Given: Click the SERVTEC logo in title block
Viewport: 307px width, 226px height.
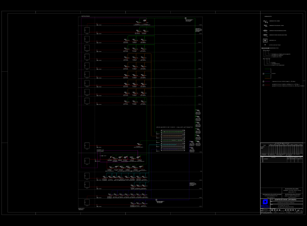Looking at the screenshot, I should [x=265, y=203].
